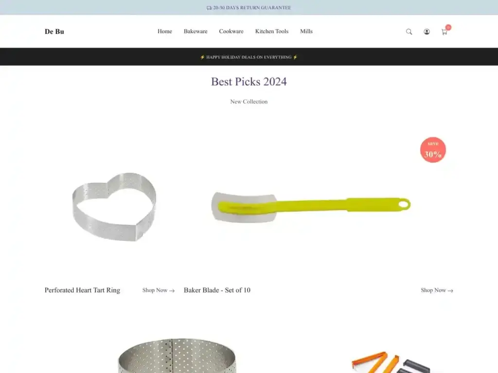
Task: Open the Mills menu
Action: click(x=306, y=31)
